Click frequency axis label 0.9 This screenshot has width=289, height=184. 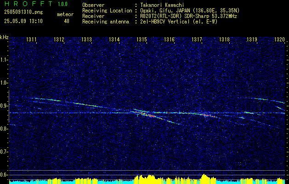coord(4,106)
